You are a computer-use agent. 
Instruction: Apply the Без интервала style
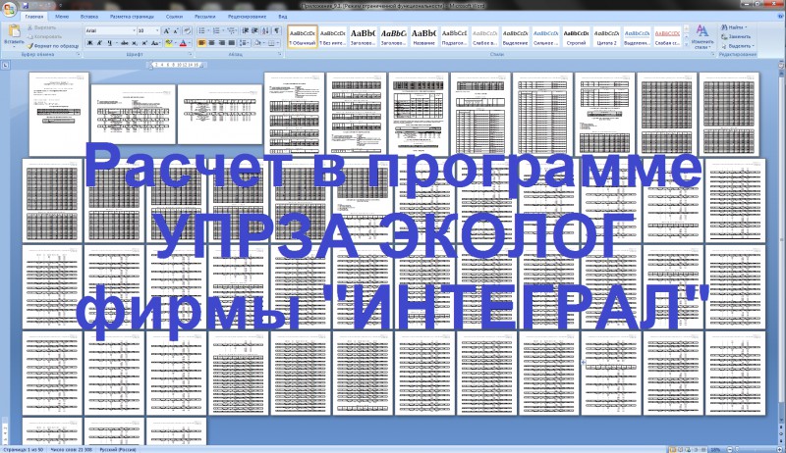[333, 36]
